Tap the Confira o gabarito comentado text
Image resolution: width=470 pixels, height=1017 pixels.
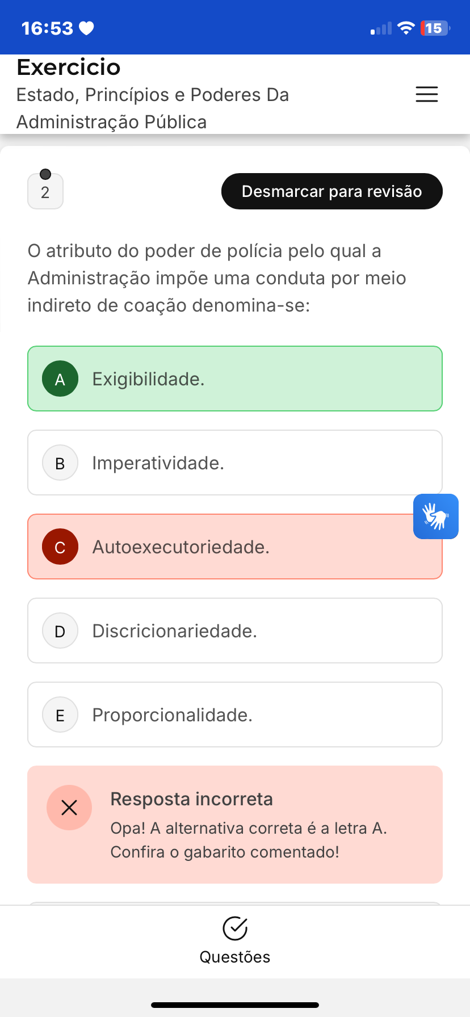(225, 852)
